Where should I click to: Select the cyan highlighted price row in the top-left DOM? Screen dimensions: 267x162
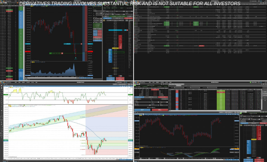(115, 30)
